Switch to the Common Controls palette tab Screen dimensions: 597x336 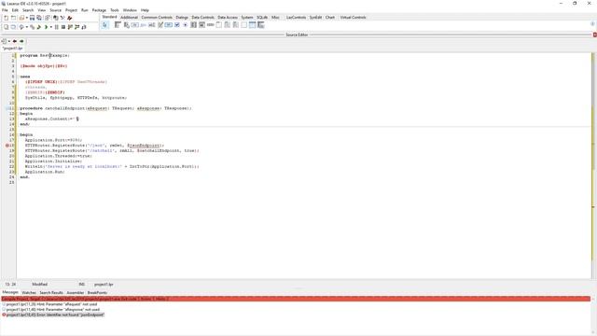pos(157,18)
